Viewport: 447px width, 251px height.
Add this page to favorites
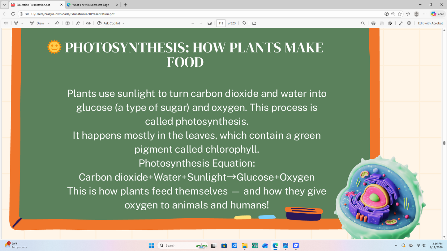400,14
